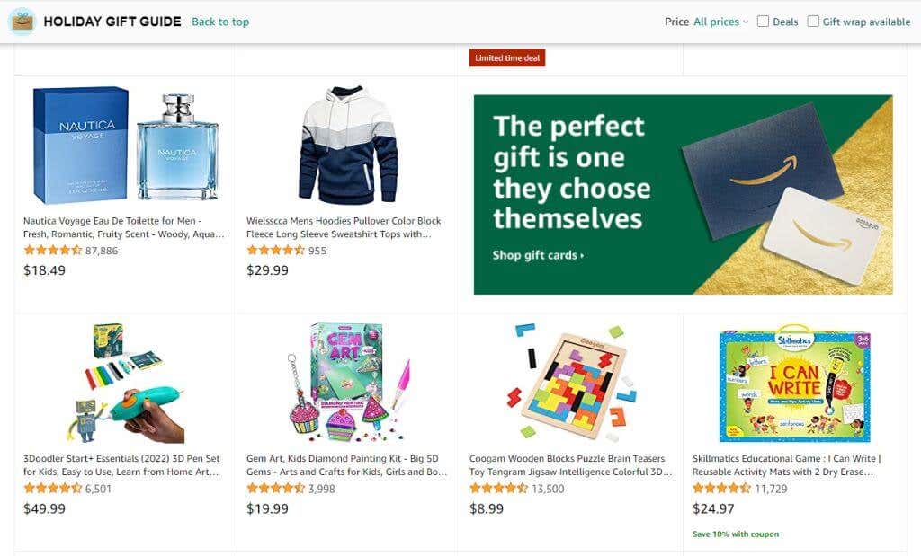Click the Nautica Voyage cologne image
Screen dimensions: 921x556
click(125, 146)
